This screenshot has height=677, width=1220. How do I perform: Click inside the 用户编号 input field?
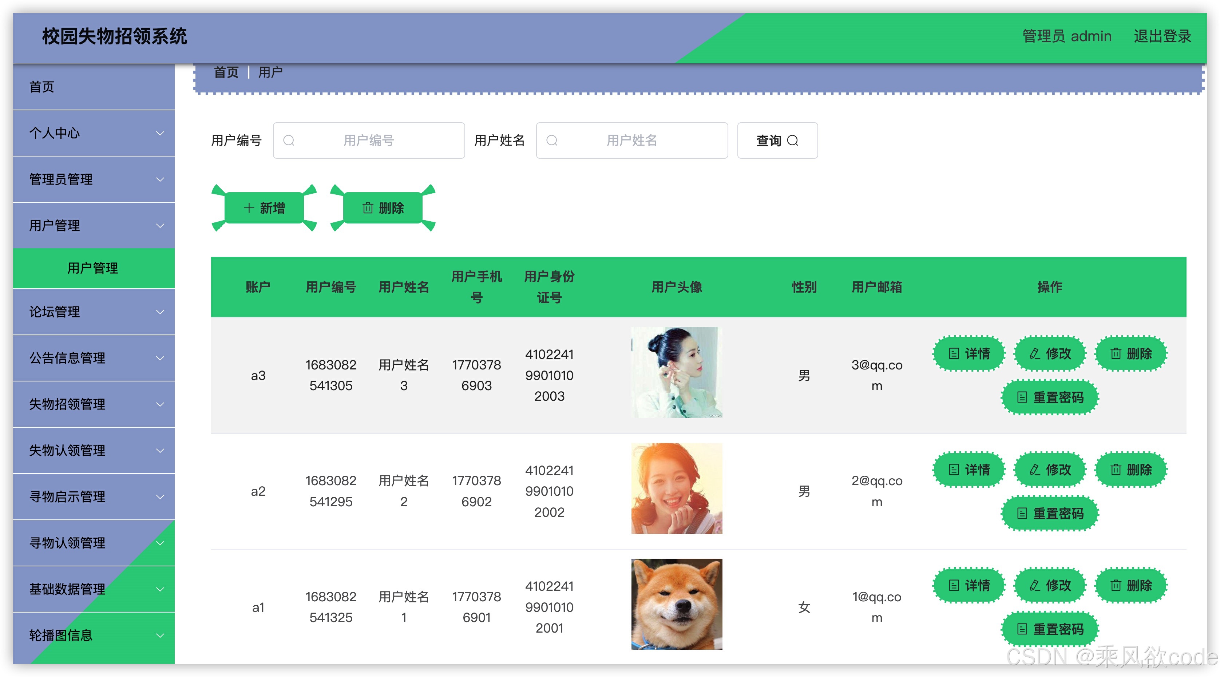click(x=369, y=140)
